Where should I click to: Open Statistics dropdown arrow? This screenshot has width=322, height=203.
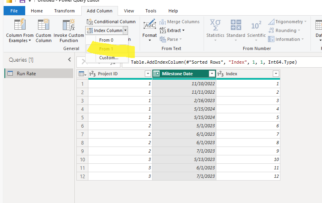tap(215, 40)
